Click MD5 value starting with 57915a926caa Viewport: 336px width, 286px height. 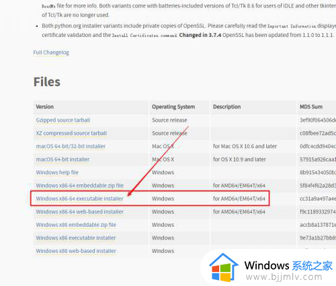point(318,159)
